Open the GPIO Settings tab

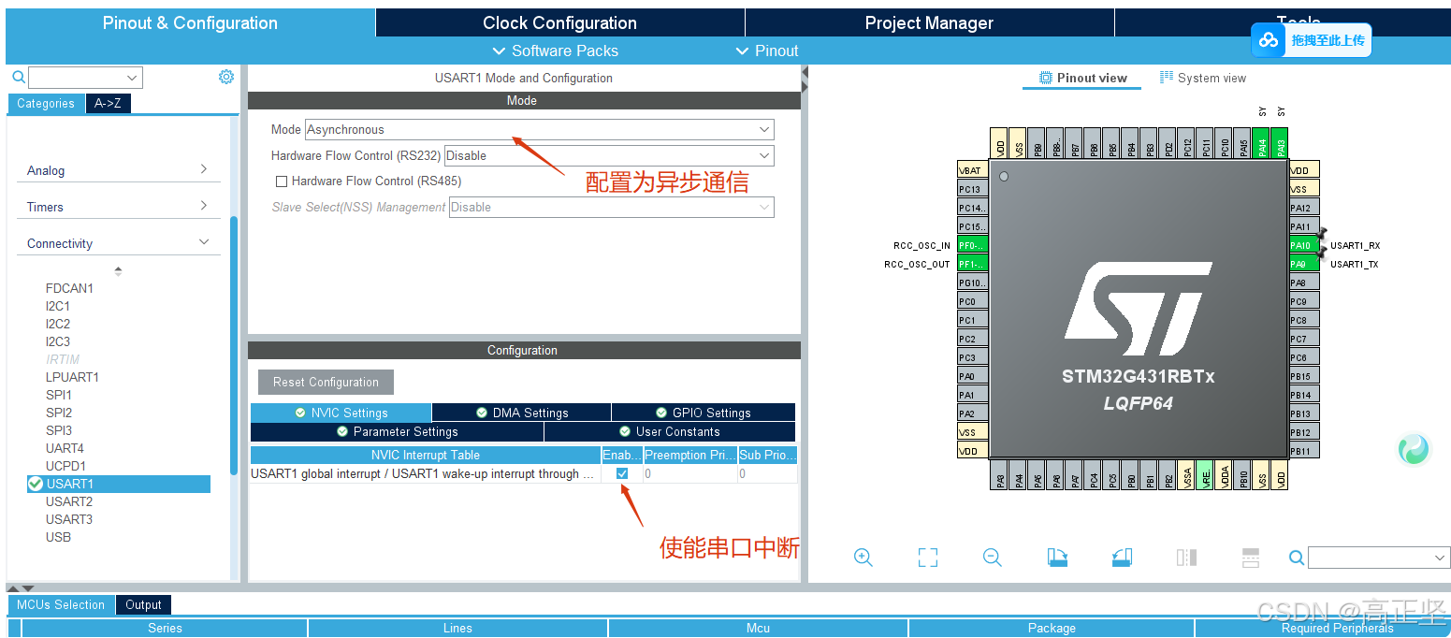click(704, 413)
